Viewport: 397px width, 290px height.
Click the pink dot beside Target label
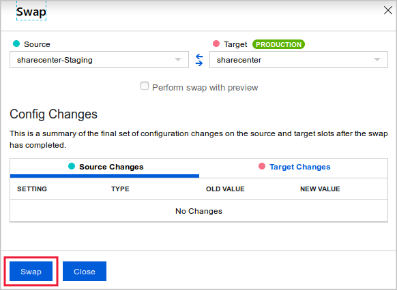[216, 44]
